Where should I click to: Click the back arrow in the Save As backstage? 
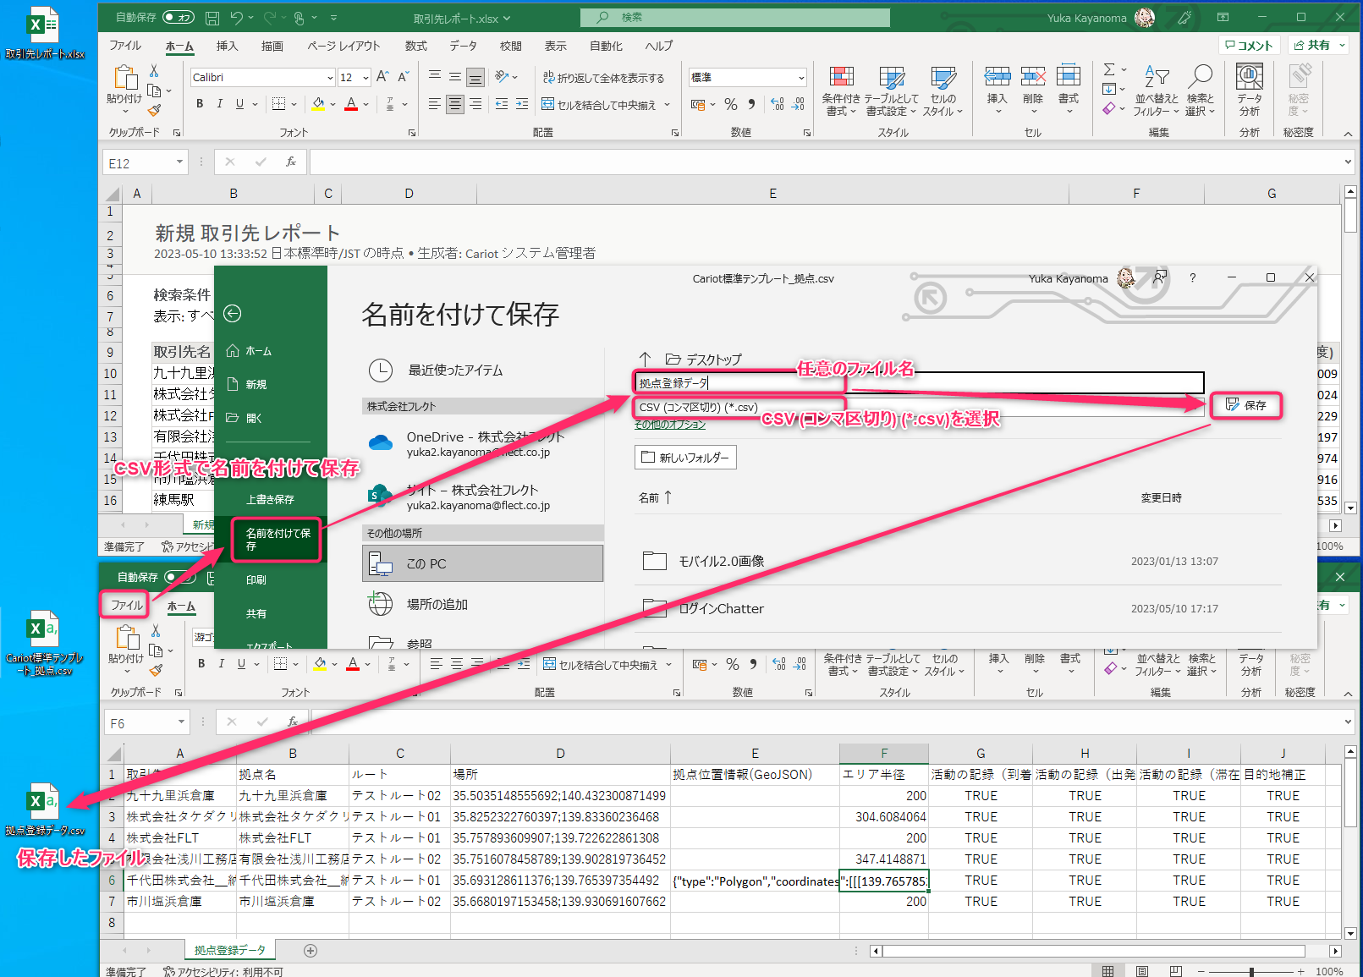point(233,314)
